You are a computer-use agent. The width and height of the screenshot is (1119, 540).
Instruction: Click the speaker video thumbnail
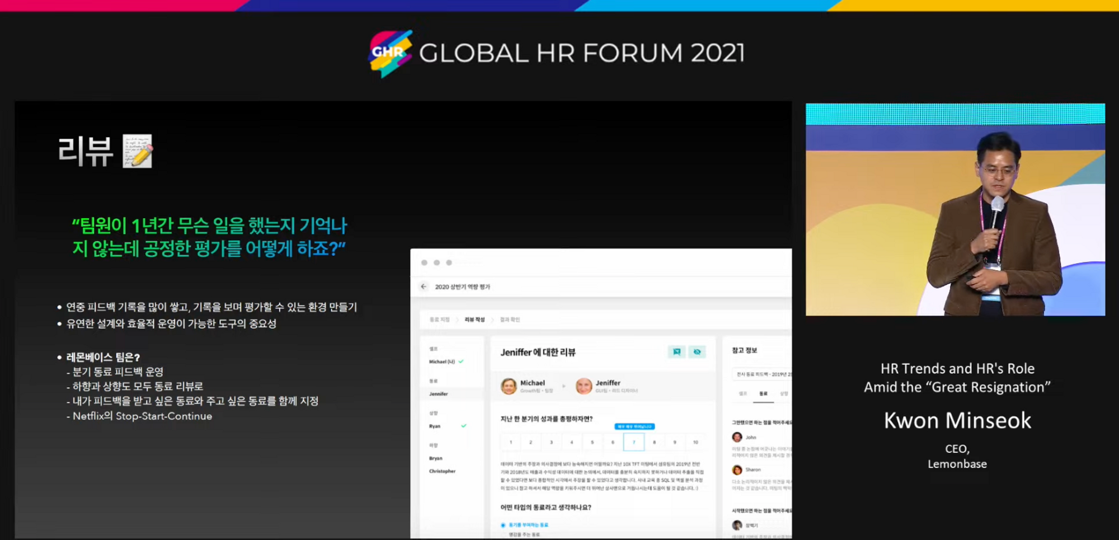[x=955, y=209]
